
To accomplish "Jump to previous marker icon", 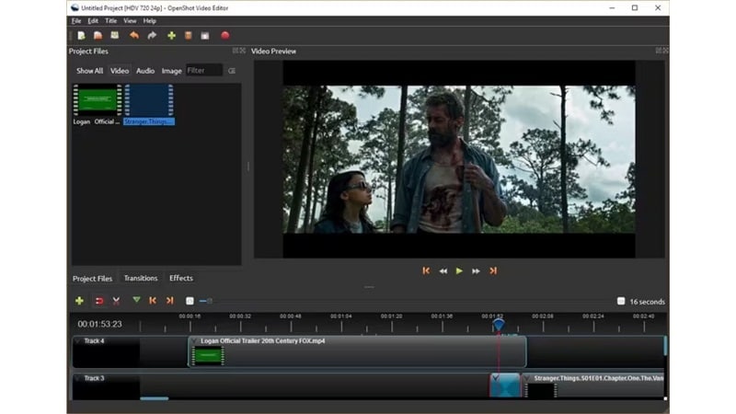I will coord(153,301).
